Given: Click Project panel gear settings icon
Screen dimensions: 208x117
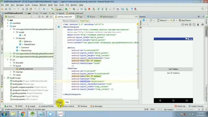Looking at the screenshot, I should pyautogui.click(x=47, y=17).
